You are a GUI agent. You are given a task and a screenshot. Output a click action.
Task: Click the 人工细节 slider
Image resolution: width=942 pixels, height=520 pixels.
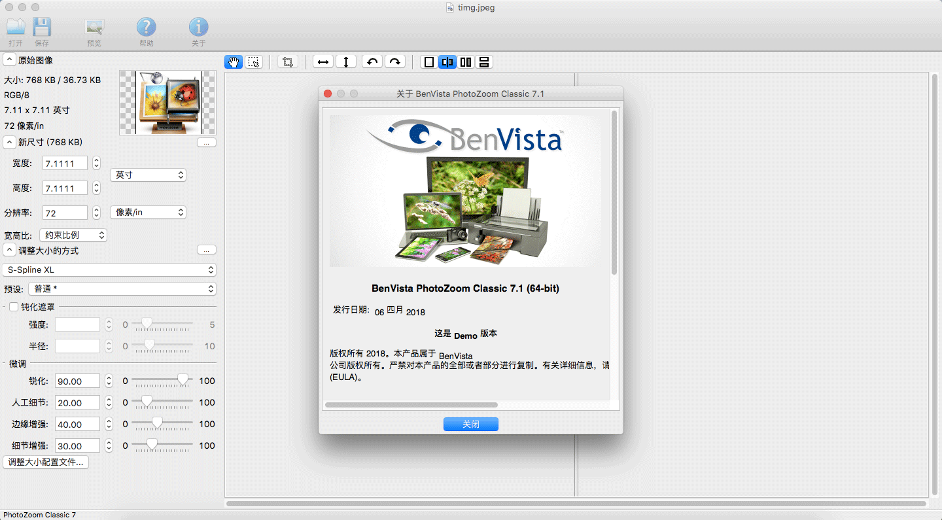(x=162, y=402)
